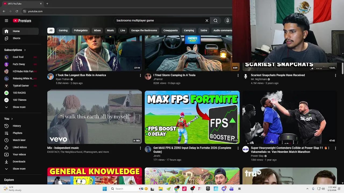Open the hamburger guide menu
Screen dimensions: 344x193
6,21
